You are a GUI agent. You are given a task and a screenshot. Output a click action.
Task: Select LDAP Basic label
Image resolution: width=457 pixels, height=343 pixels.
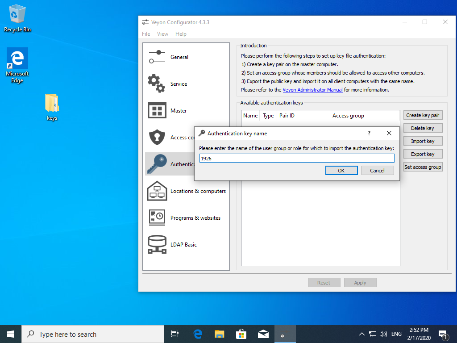[x=183, y=245]
